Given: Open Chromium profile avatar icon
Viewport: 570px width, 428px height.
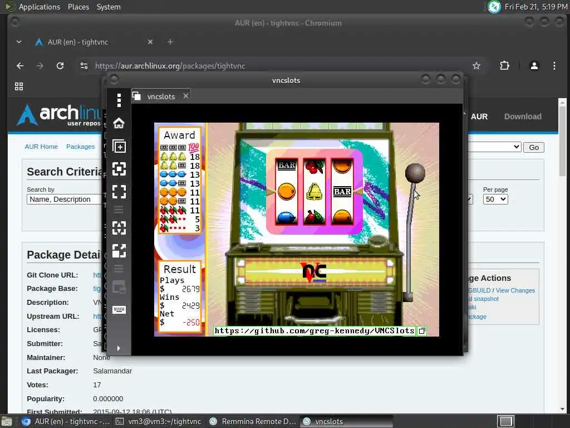Looking at the screenshot, I should [534, 66].
